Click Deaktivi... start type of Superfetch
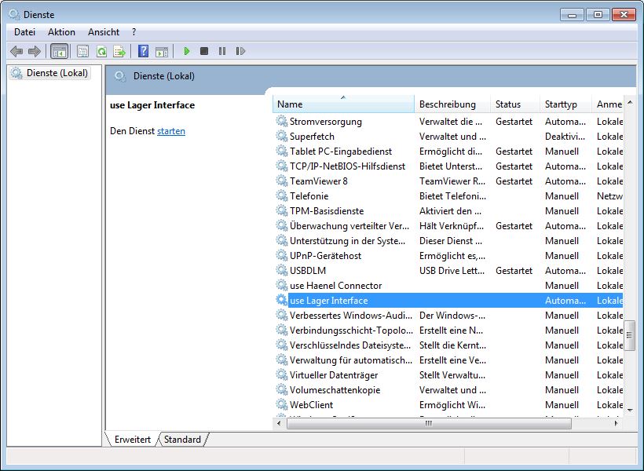 (565, 136)
